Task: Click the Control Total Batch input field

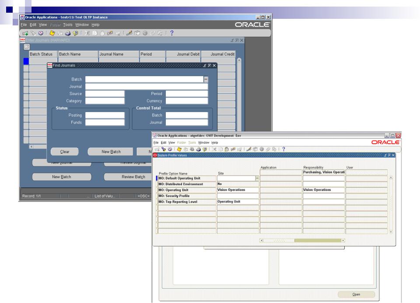Action: tap(187, 115)
